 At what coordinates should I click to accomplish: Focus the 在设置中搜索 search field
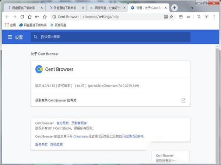110,37
